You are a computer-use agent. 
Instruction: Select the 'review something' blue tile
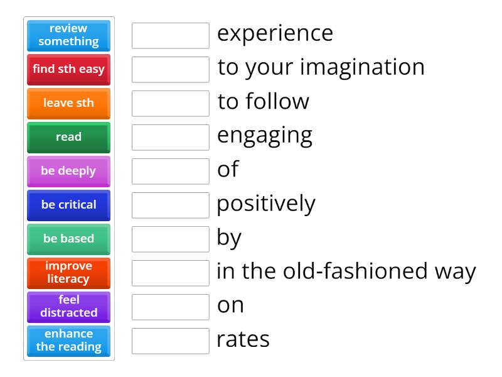68,36
